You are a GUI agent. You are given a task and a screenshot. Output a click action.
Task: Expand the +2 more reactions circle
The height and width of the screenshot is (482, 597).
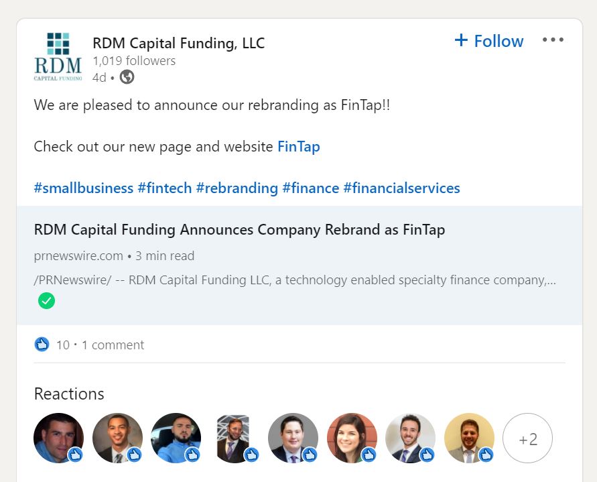pyautogui.click(x=527, y=438)
